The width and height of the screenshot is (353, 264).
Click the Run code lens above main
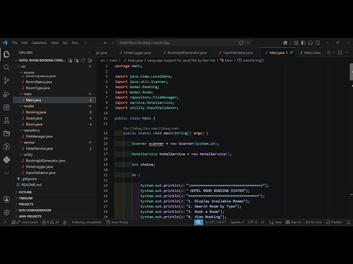pos(126,128)
